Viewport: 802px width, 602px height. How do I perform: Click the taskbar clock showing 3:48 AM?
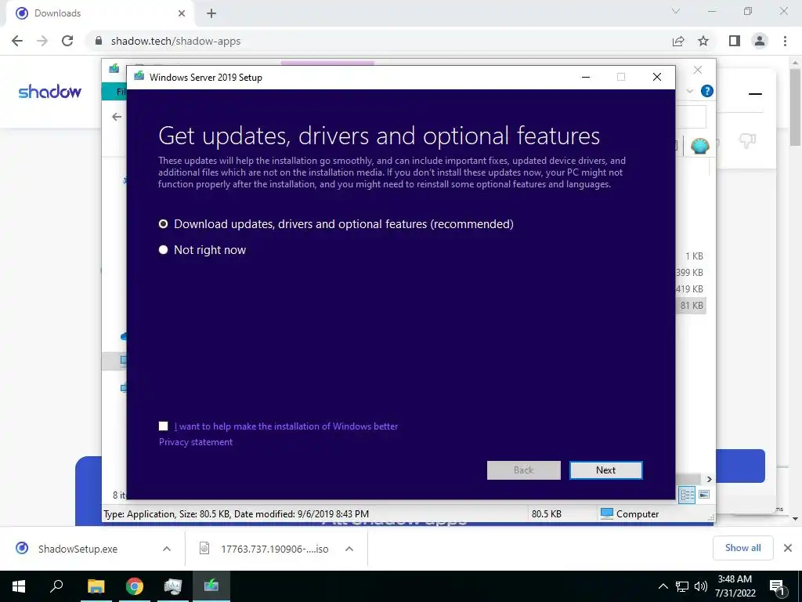point(735,586)
